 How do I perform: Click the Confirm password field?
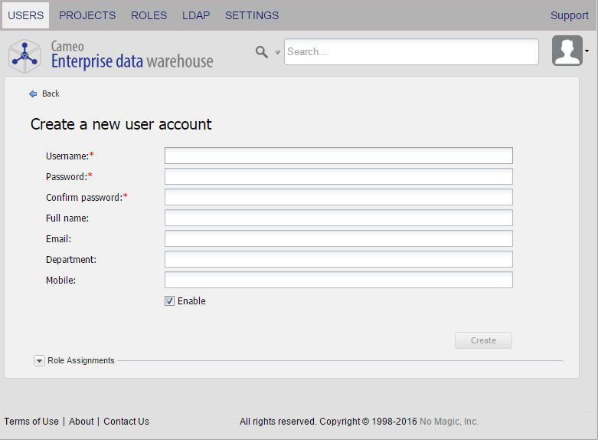tap(338, 197)
